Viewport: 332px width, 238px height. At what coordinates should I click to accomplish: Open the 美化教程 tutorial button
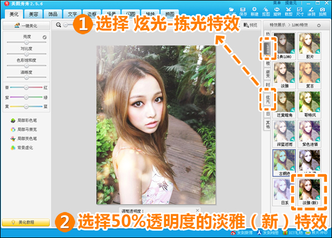point(25,222)
